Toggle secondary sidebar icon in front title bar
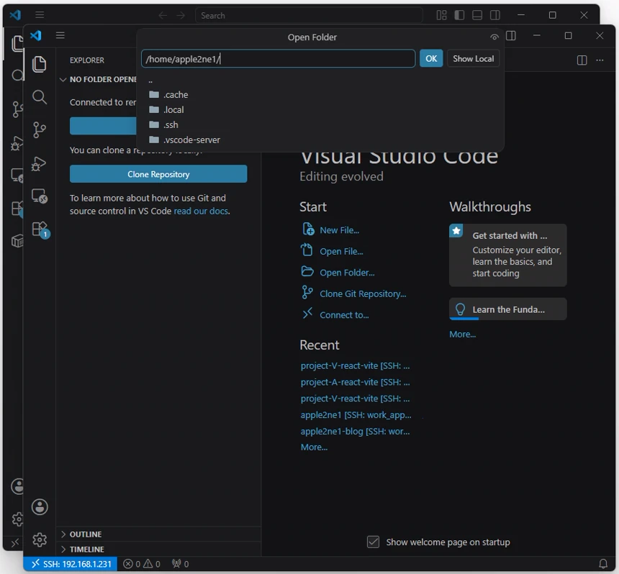The width and height of the screenshot is (619, 574). pos(511,36)
